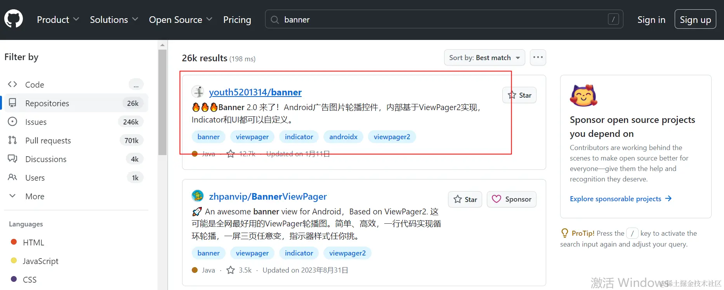Filter results by Issues

pos(76,122)
